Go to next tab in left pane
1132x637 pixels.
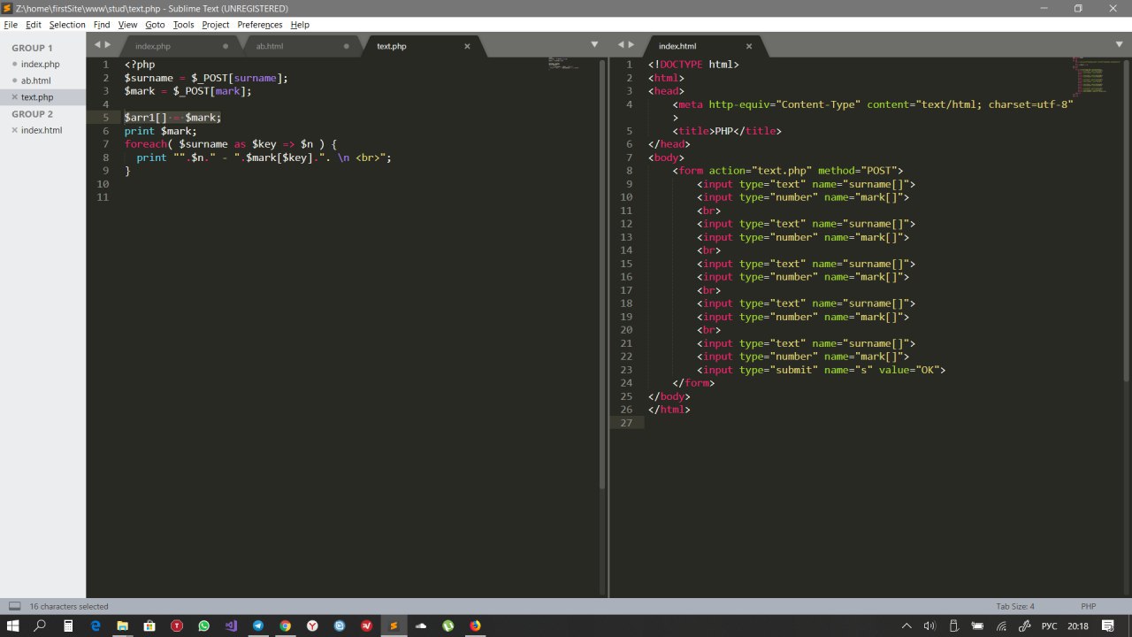(x=109, y=44)
